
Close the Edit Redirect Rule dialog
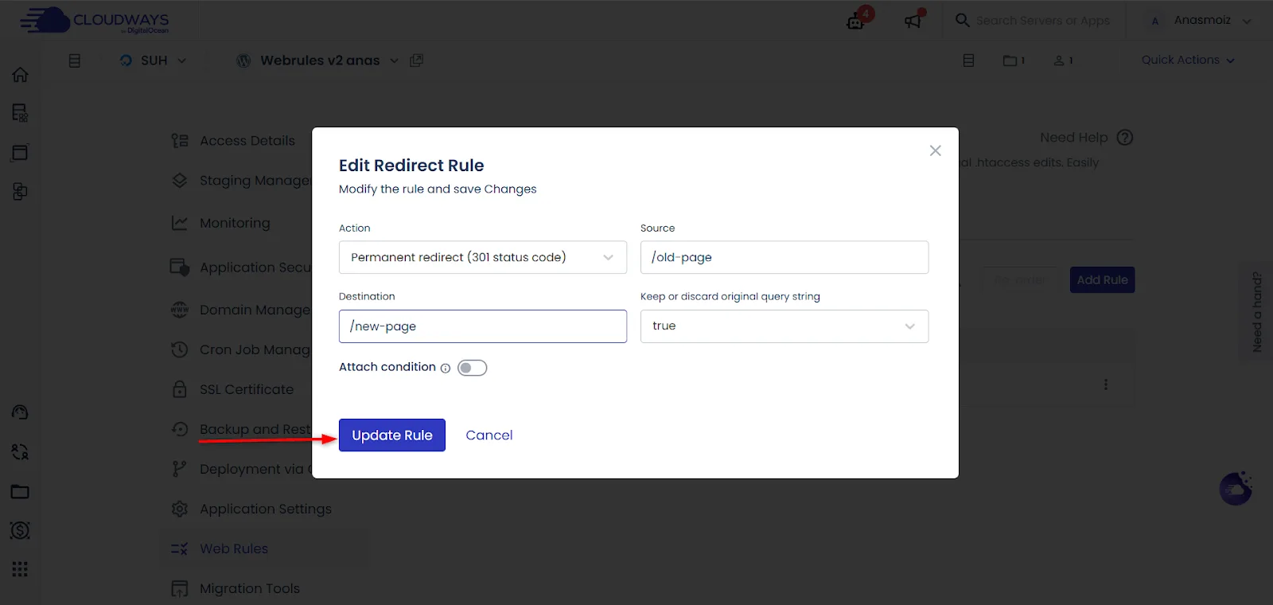(936, 150)
